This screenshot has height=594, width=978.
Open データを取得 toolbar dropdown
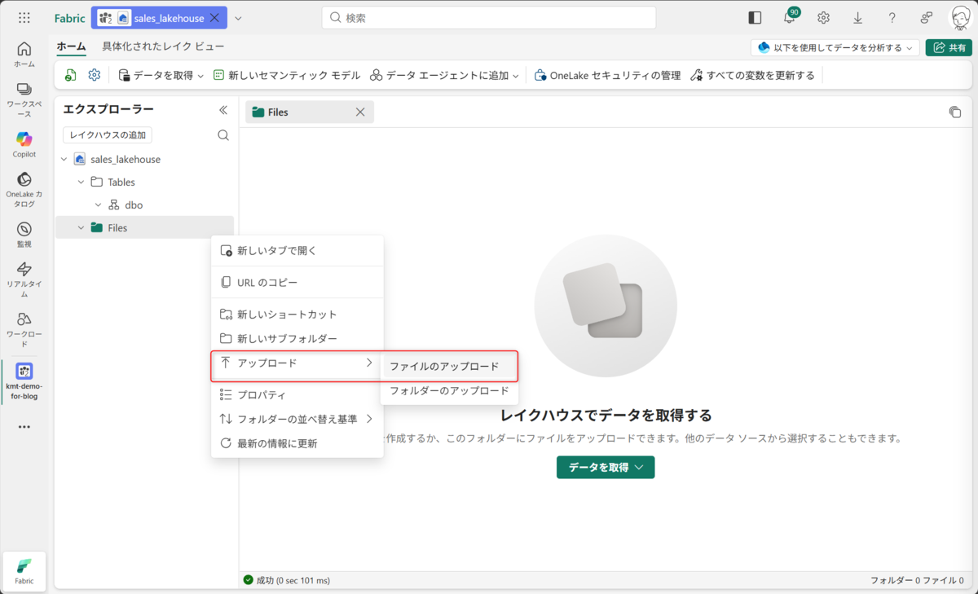point(161,75)
